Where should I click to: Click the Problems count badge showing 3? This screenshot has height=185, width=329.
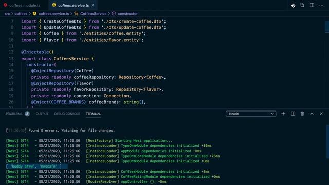(27, 114)
